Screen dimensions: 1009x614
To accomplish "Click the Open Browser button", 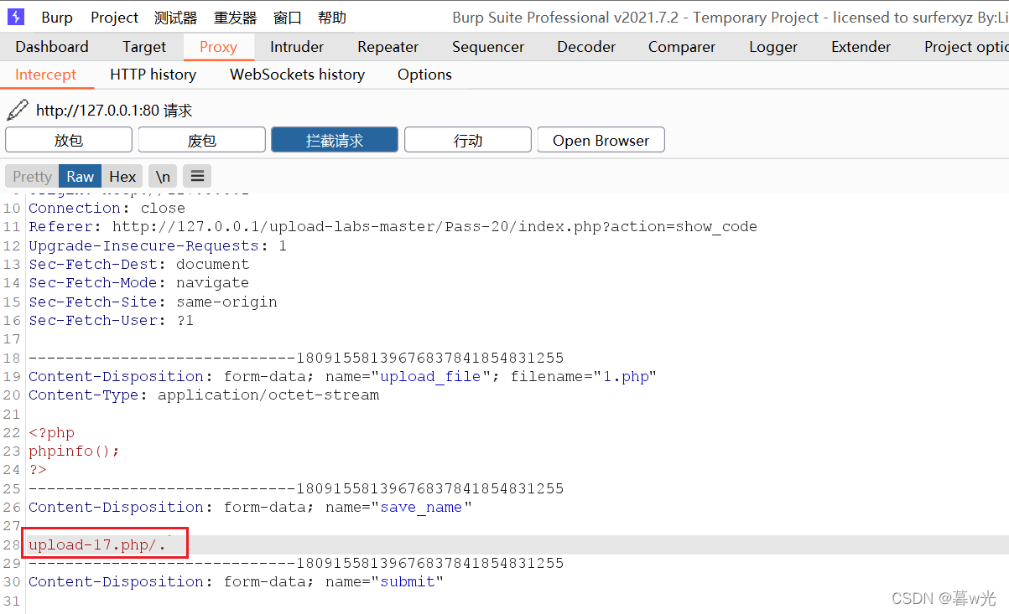I will pyautogui.click(x=601, y=140).
